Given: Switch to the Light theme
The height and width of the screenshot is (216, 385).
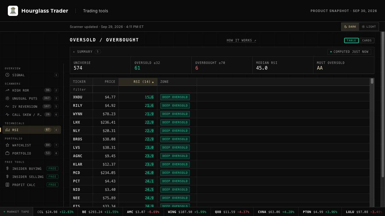Looking at the screenshot, I should click(369, 27).
